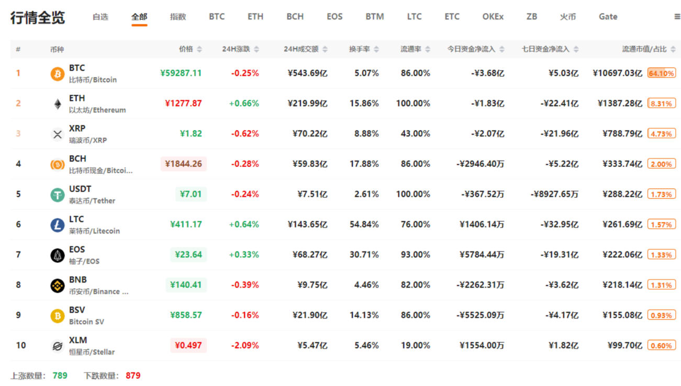Switch to the 指数 tab
The height and width of the screenshot is (386, 681).
(x=178, y=17)
